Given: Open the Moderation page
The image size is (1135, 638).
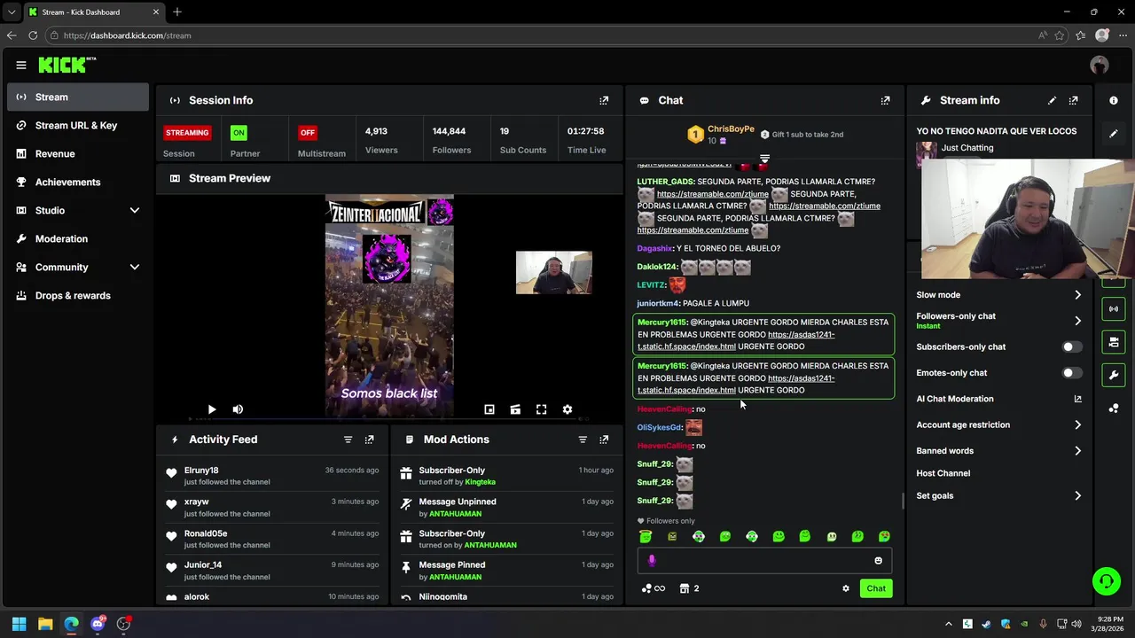Looking at the screenshot, I should point(78,238).
